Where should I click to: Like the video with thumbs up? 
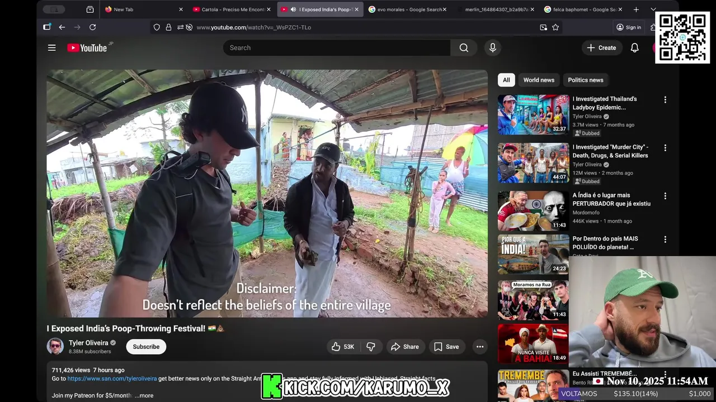point(343,347)
